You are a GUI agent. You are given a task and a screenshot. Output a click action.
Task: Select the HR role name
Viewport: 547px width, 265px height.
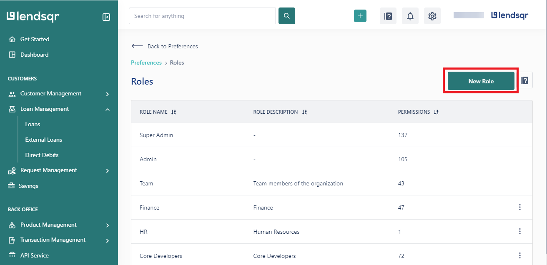pos(143,232)
